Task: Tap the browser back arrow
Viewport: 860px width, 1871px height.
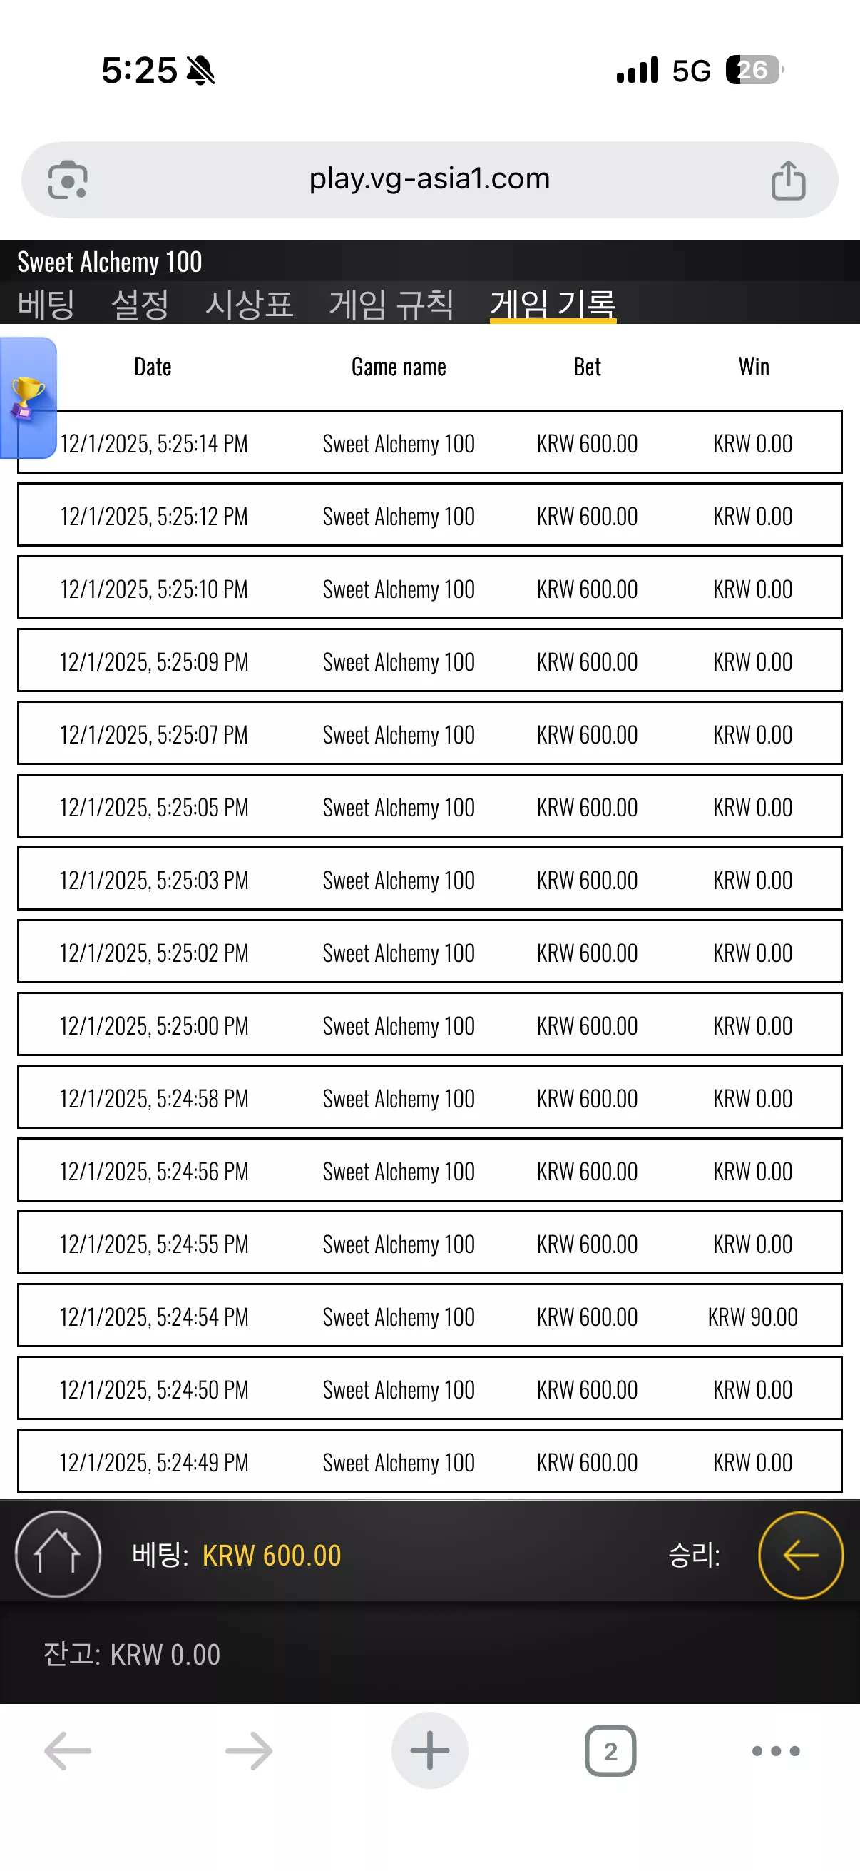Action: point(68,1751)
